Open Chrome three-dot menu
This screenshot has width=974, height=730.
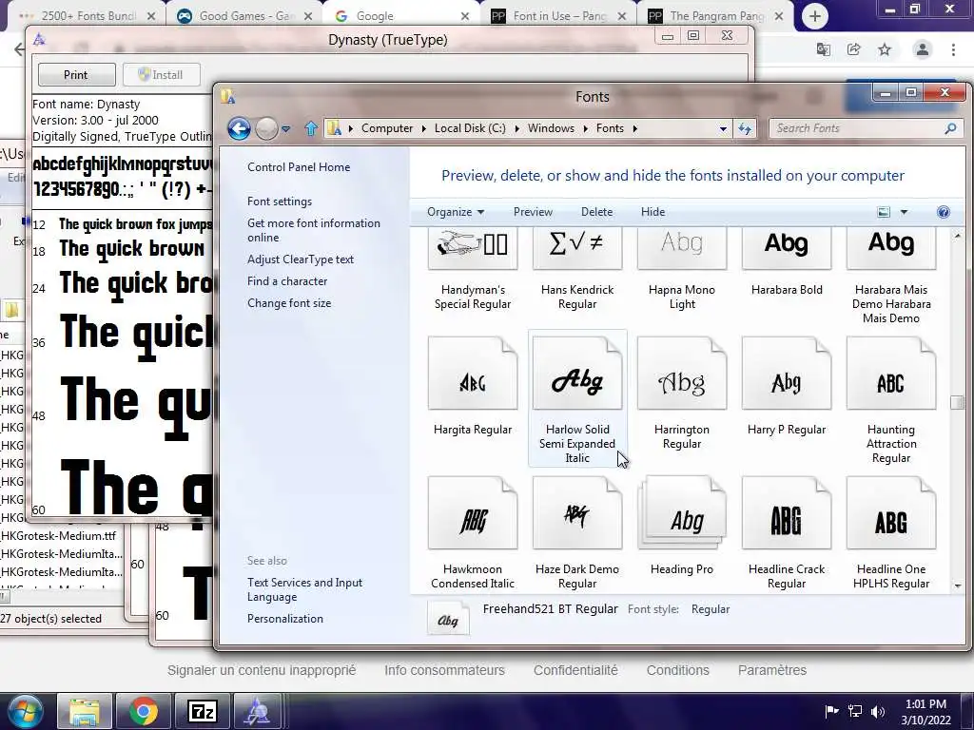(x=953, y=49)
